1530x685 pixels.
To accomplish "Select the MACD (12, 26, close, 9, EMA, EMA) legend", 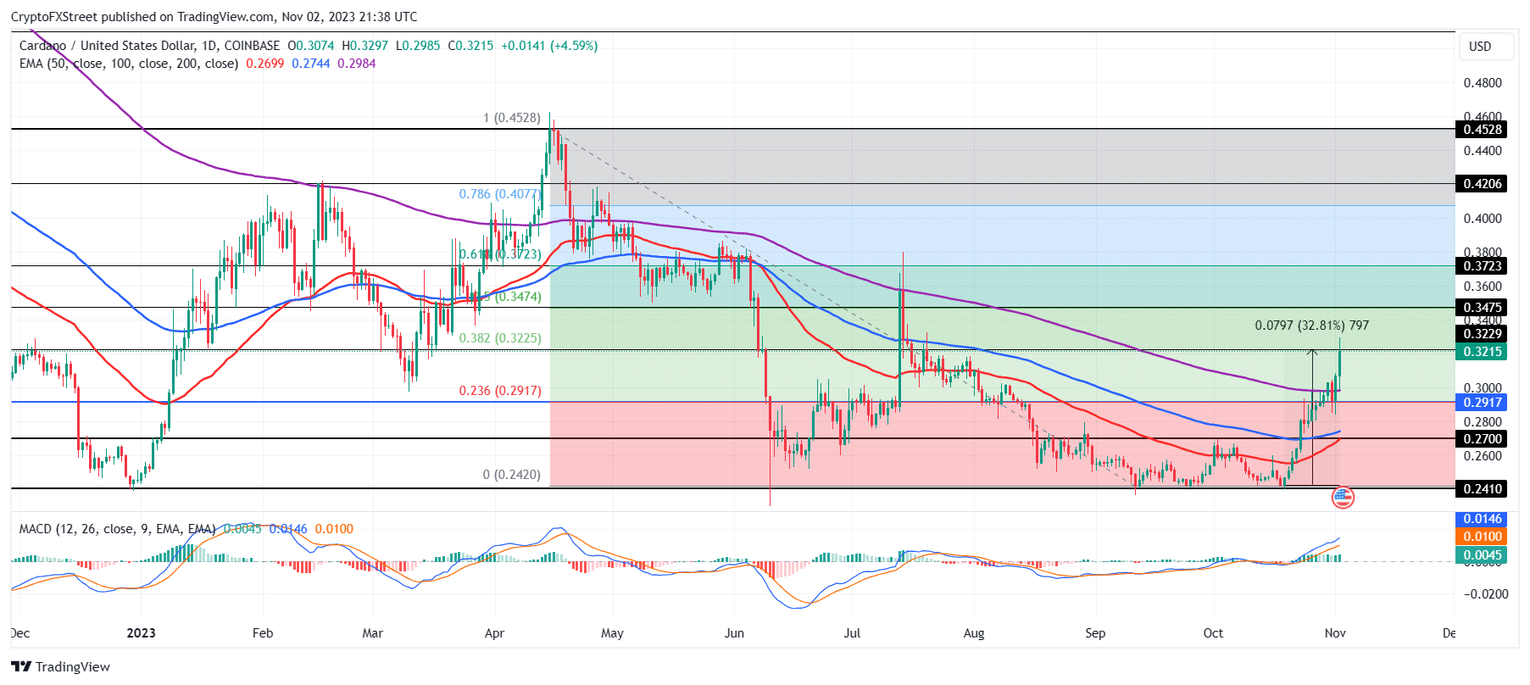I will pos(118,529).
